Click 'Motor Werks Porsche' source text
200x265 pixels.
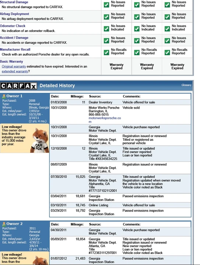(104, 107)
